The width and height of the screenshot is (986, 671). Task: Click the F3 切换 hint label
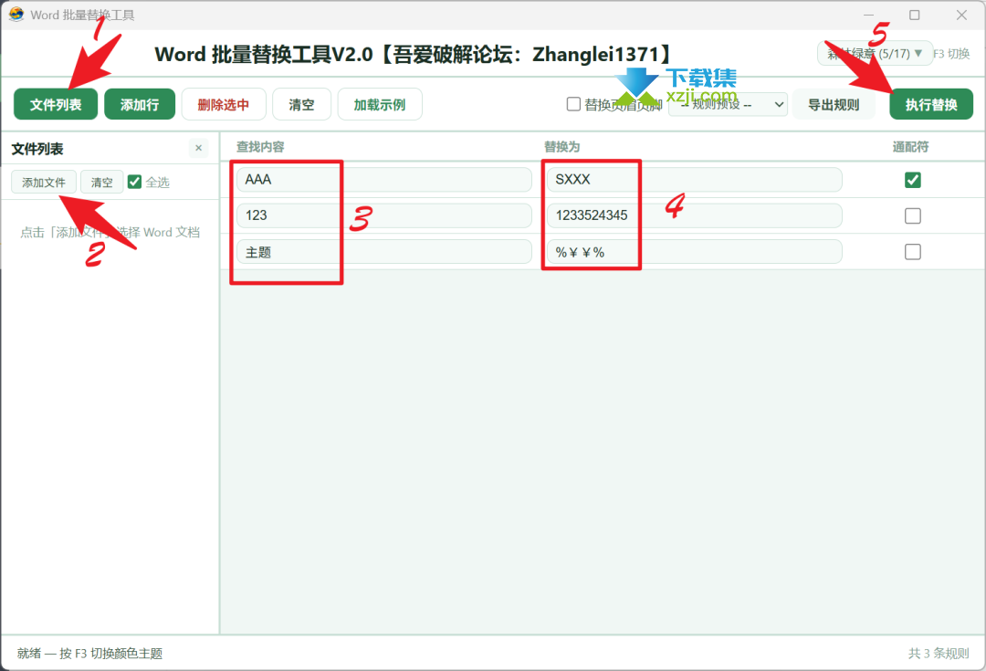(x=951, y=54)
